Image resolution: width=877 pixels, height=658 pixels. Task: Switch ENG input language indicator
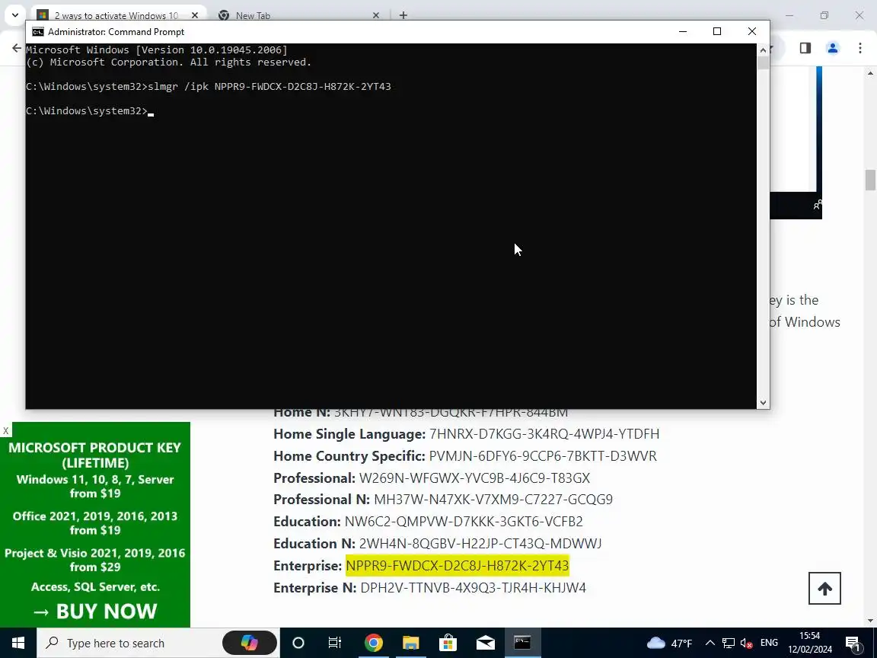pyautogui.click(x=769, y=643)
